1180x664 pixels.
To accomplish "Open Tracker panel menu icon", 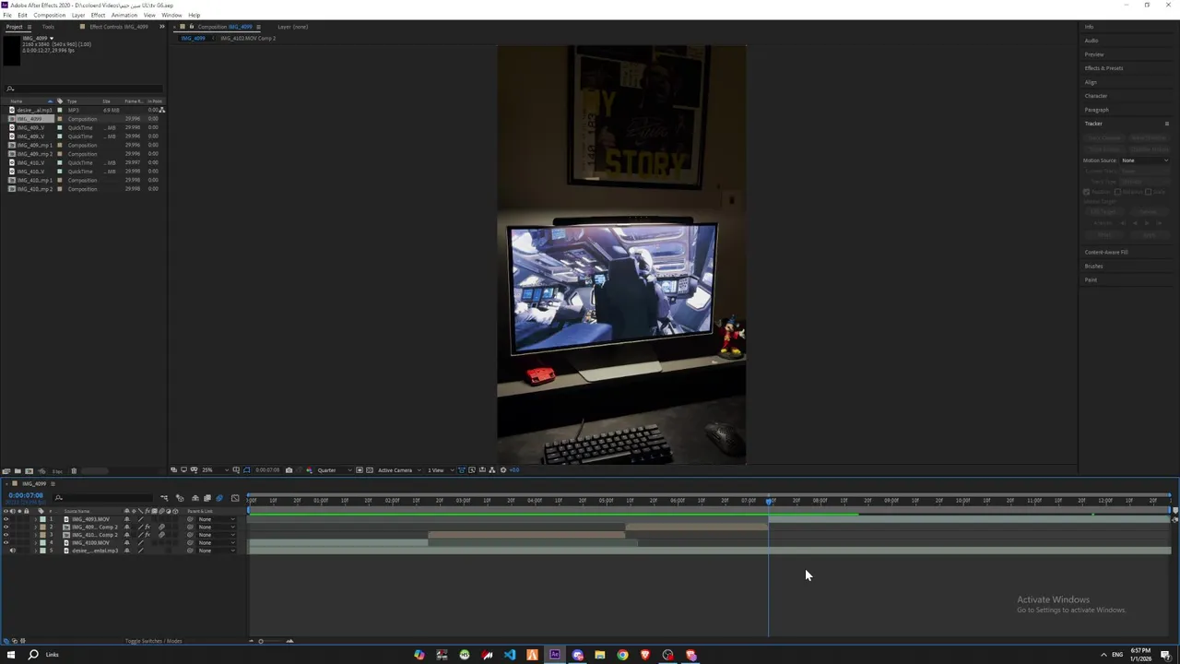I will click(1166, 124).
